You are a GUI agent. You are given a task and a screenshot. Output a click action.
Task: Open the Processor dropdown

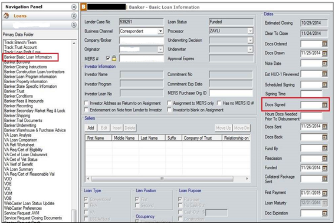click(250, 31)
